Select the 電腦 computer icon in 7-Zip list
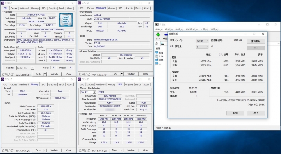The height and width of the screenshot is (154, 281). 157,53
